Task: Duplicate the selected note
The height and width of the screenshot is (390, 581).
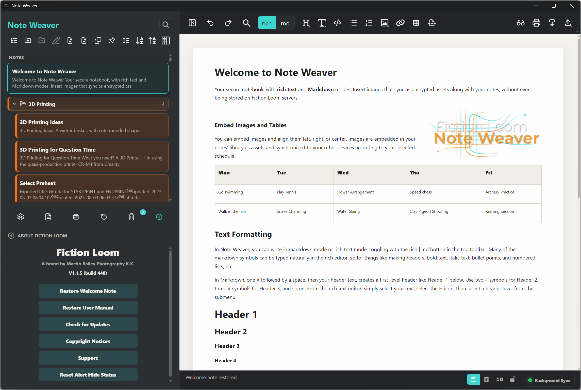Action: pos(98,40)
